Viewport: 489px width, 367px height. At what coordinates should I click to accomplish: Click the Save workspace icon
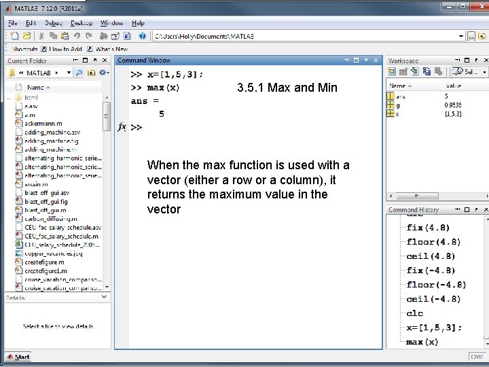(427, 72)
